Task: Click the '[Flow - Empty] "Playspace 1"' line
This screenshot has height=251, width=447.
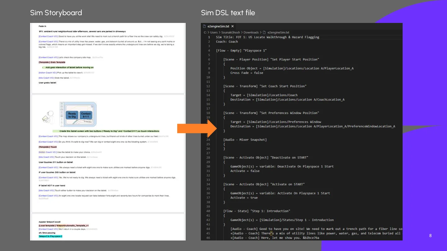Action: [241, 51]
